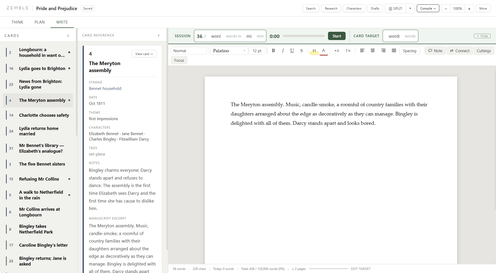Select card Caroline Bingley's letter
Screen dimensions: 496x273
(x=38, y=245)
